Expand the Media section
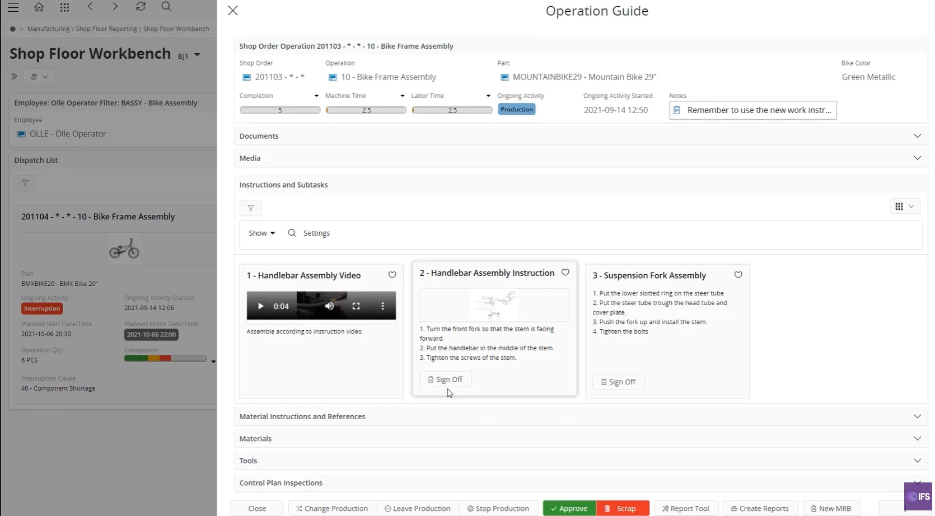The width and height of the screenshot is (935, 516). pos(581,158)
